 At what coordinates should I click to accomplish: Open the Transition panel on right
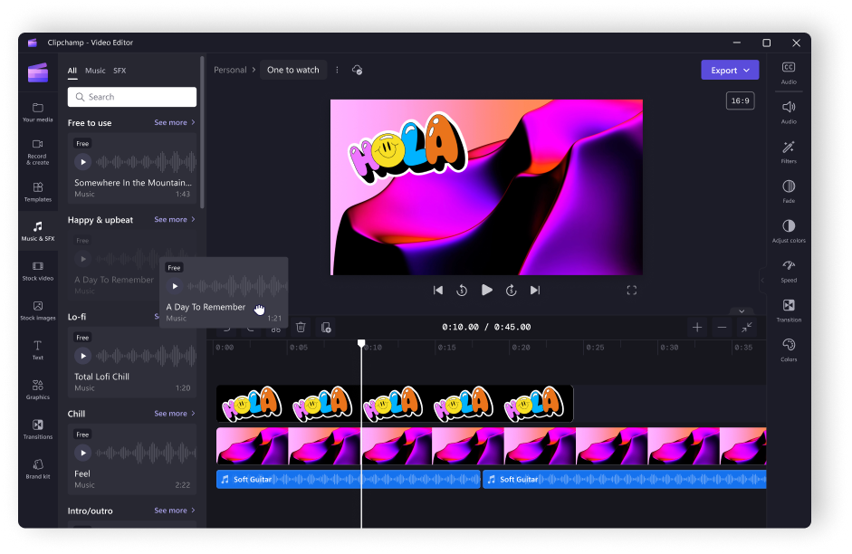coord(789,310)
